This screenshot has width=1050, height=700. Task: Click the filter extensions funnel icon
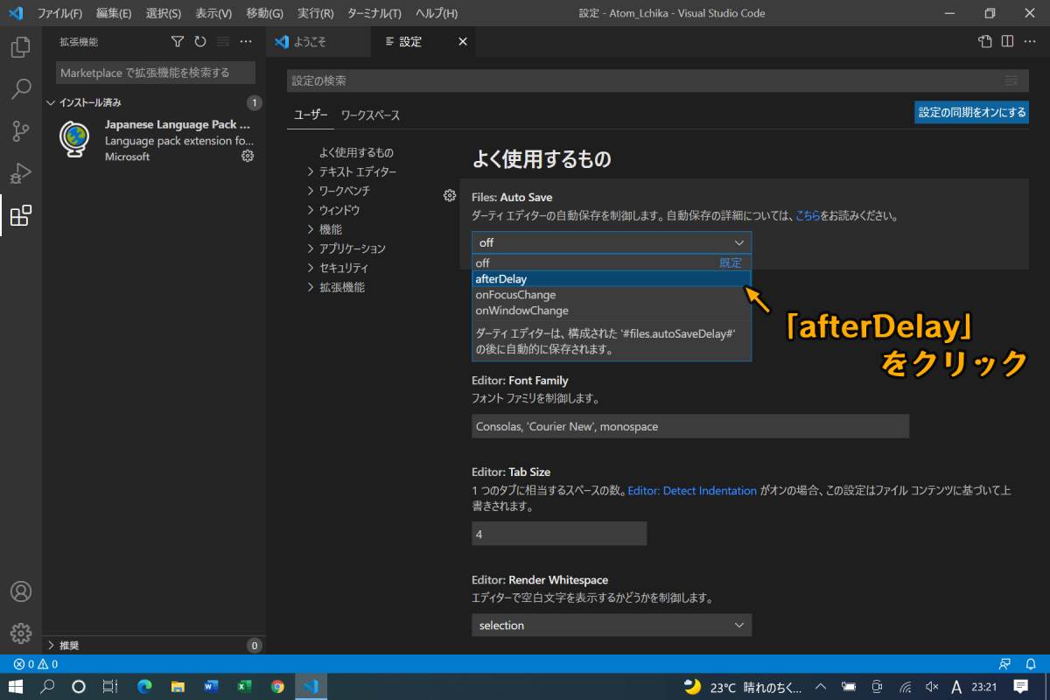pyautogui.click(x=178, y=42)
